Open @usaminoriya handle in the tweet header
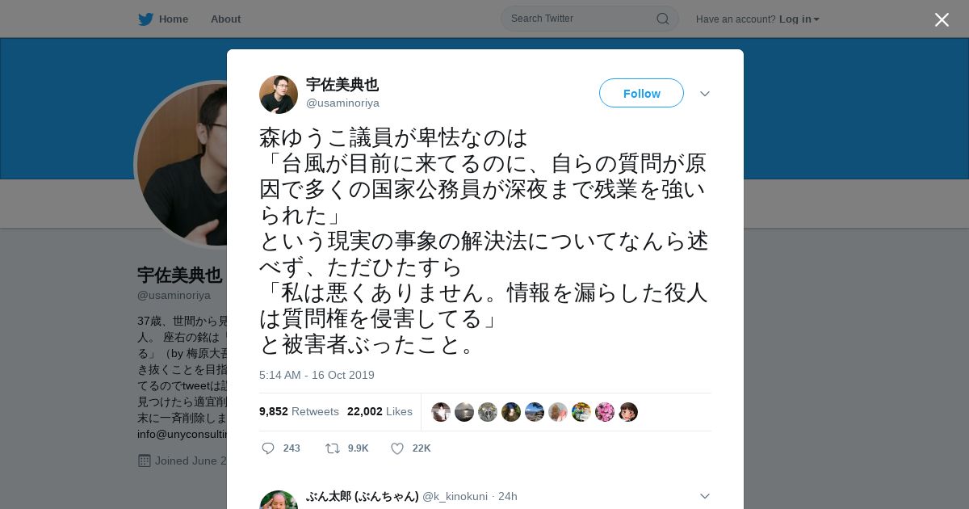The width and height of the screenshot is (969, 509). 342,103
